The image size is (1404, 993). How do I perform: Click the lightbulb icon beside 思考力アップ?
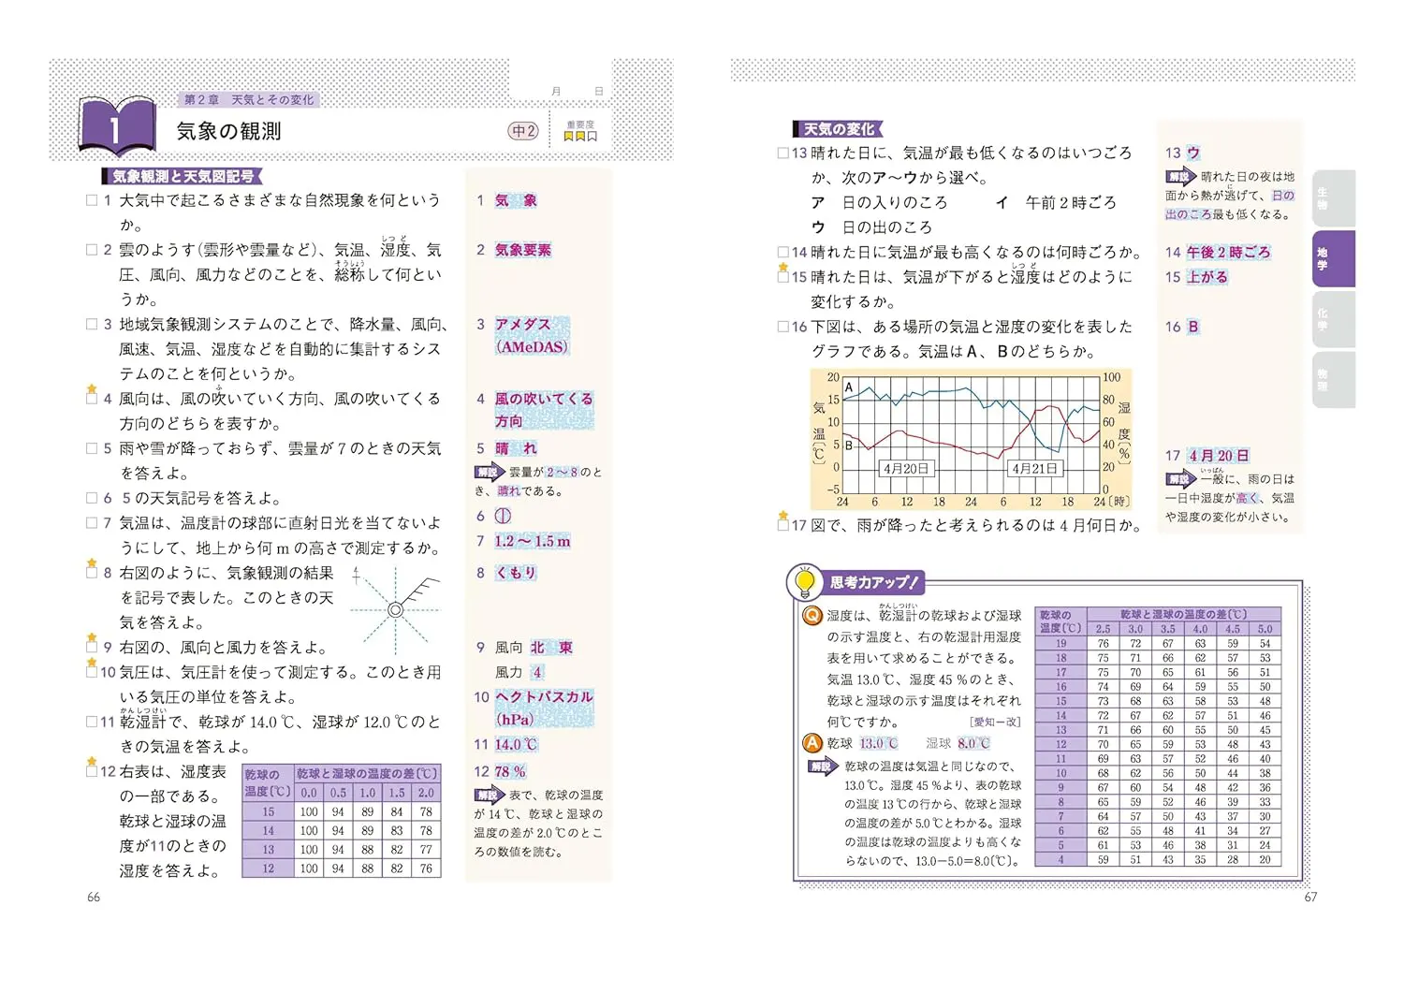pos(803,582)
